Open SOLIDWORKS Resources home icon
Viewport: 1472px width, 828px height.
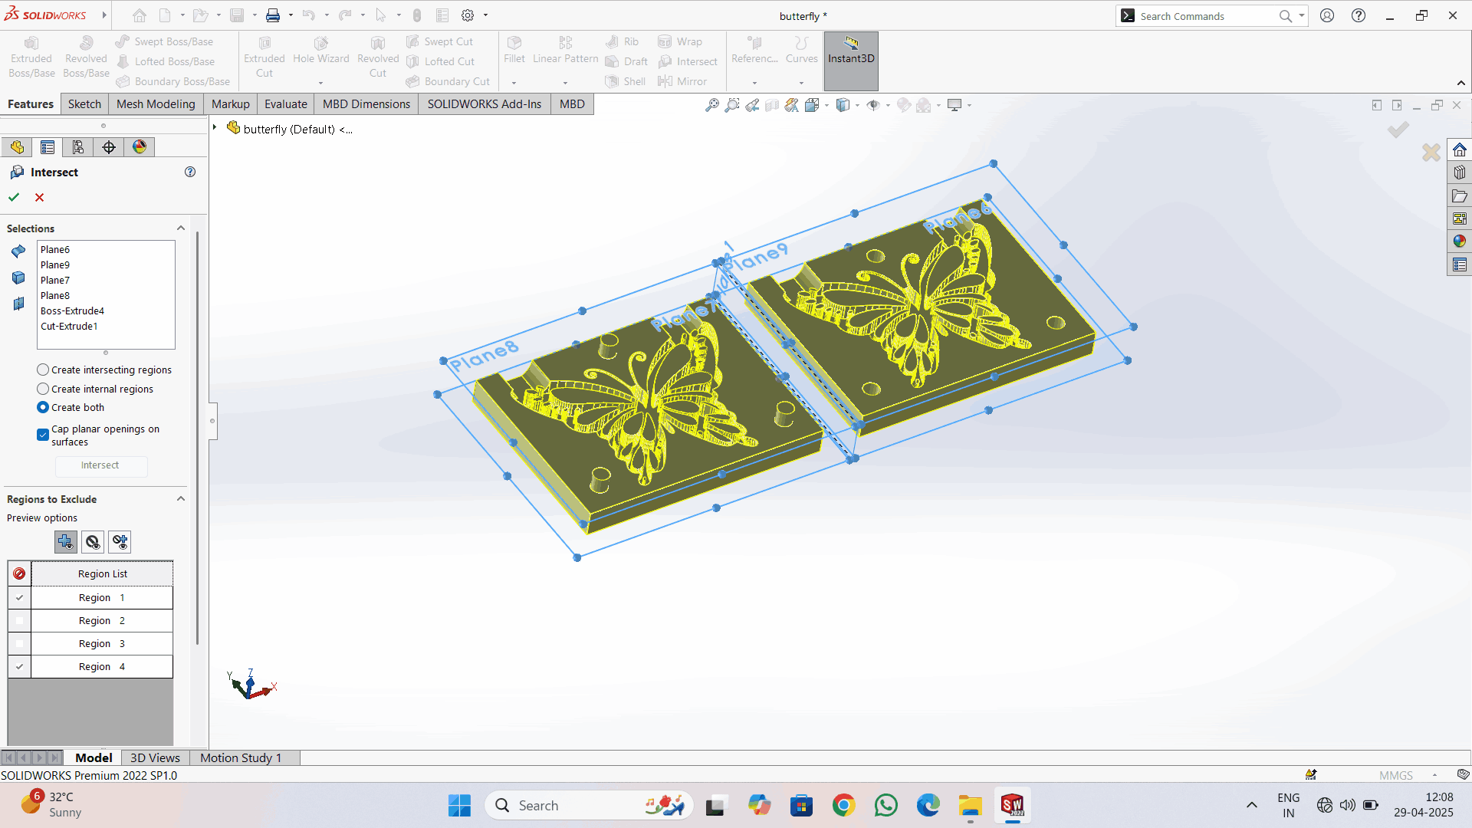(1460, 149)
